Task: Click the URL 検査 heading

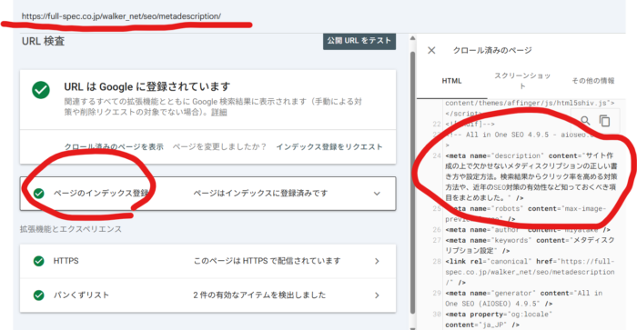Action: click(x=43, y=41)
